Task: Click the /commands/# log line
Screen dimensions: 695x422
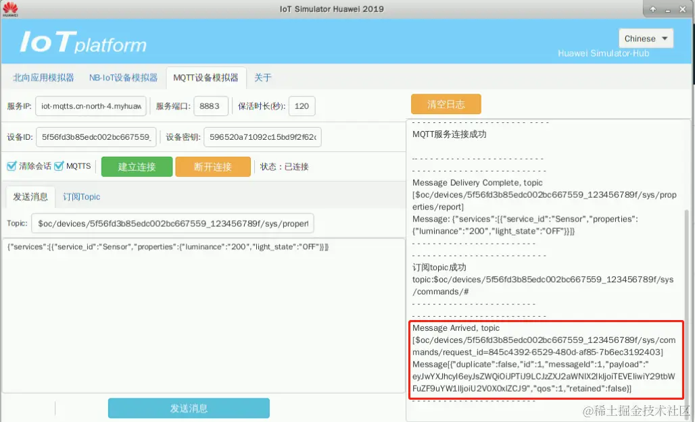Action: pyautogui.click(x=441, y=292)
